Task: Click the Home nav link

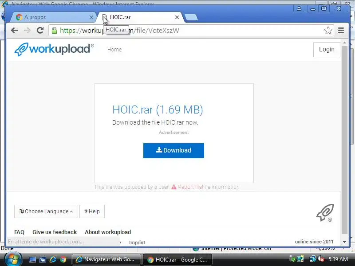Action: tap(114, 50)
